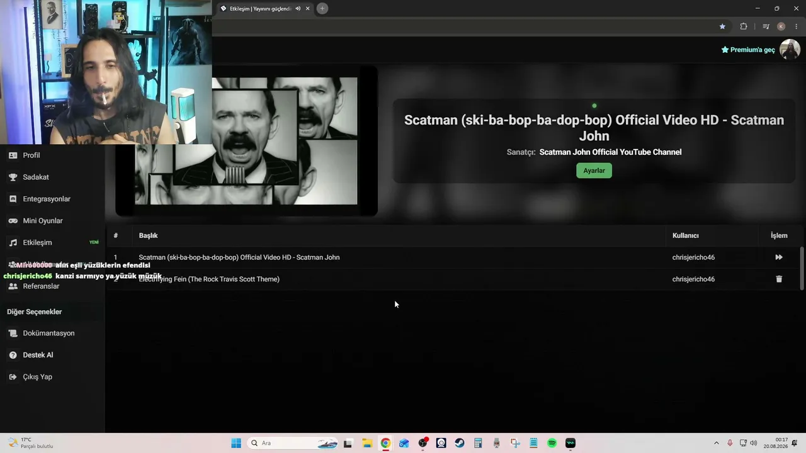Viewport: 806px width, 453px height.
Task: Close the Etkileşim browser tab
Action: point(307,9)
